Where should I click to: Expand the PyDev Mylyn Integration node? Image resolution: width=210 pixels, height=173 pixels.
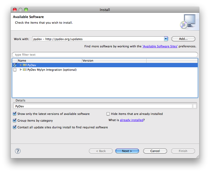coord(21,70)
